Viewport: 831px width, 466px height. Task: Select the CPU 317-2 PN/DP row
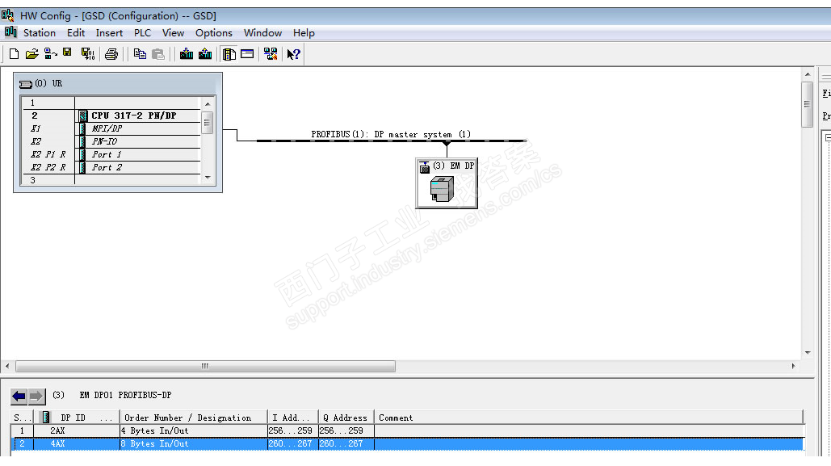[111, 115]
